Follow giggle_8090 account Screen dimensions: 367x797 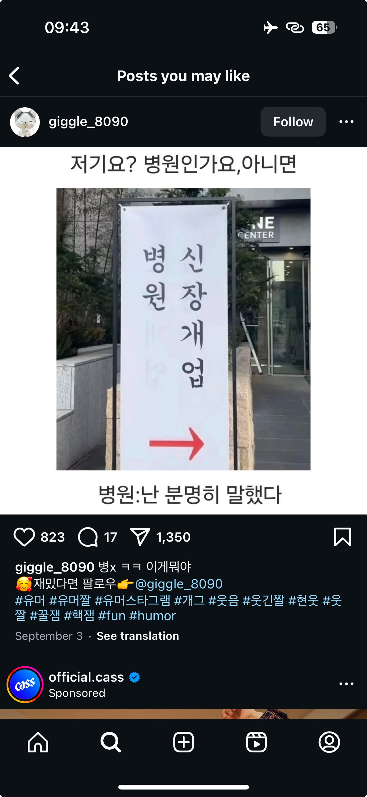coord(293,122)
